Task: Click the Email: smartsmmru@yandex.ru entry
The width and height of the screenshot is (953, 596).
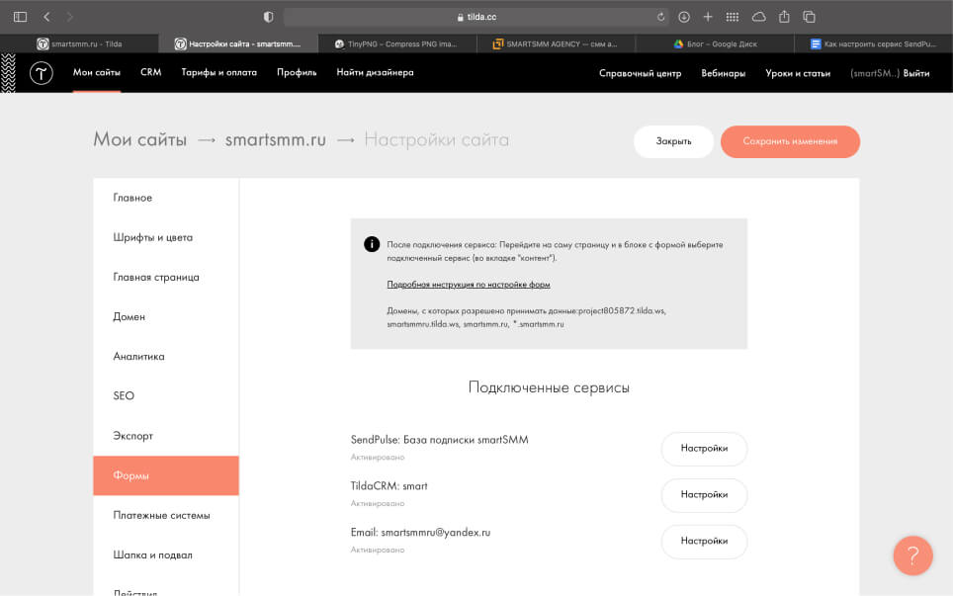Action: coord(420,532)
